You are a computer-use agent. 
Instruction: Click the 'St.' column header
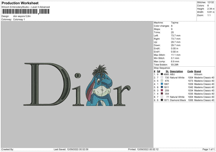pos(167,71)
